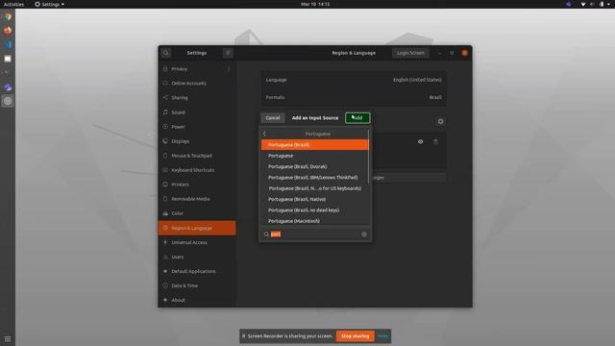Show applications grid in the dock

tap(8, 339)
